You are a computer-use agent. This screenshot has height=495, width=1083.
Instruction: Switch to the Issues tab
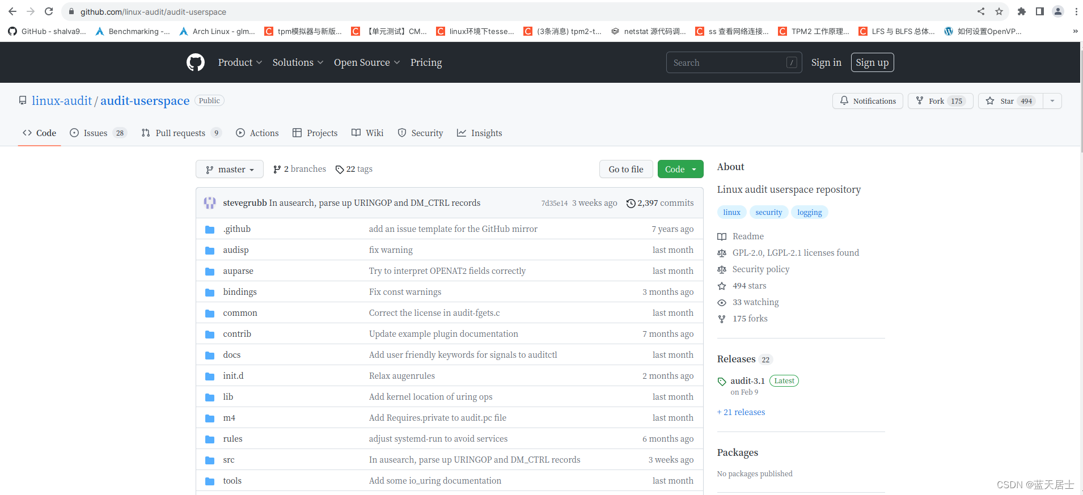[x=98, y=133]
